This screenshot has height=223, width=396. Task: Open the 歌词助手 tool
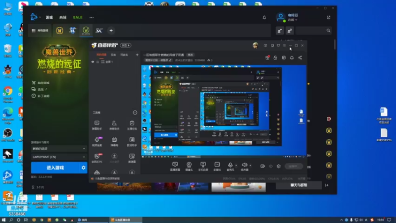(132, 142)
